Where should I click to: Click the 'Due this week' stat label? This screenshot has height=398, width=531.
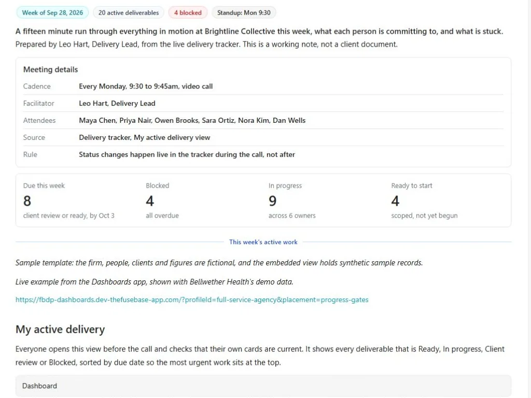(44, 186)
